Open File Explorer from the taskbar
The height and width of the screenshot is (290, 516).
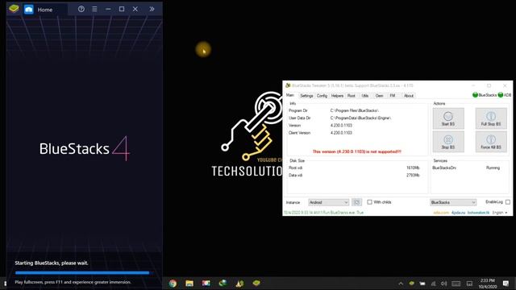tap(189, 283)
